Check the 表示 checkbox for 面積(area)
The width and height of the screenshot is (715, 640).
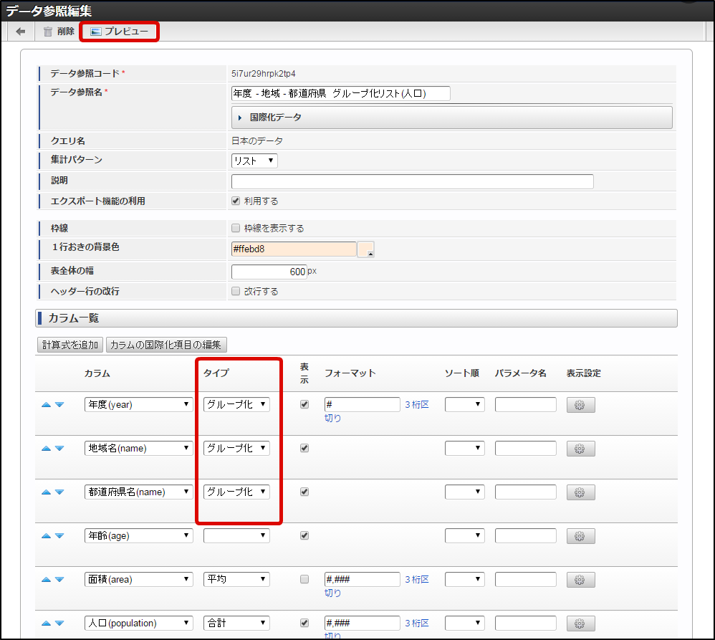click(304, 579)
